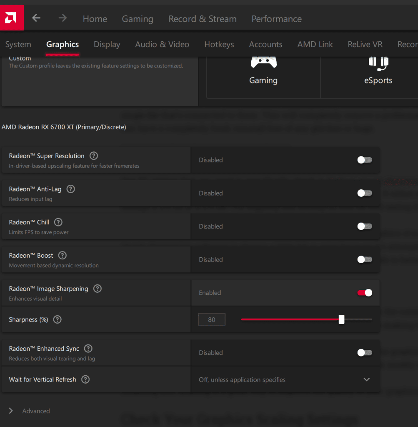The image size is (418, 427).
Task: Open the Record & Stream menu
Action: click(x=203, y=19)
